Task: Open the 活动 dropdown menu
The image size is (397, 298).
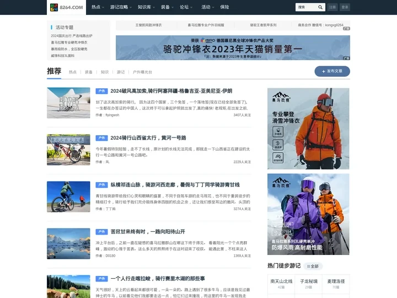Action: pos(208,7)
